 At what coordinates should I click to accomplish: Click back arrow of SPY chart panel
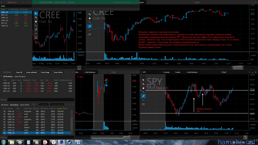(249, 72)
